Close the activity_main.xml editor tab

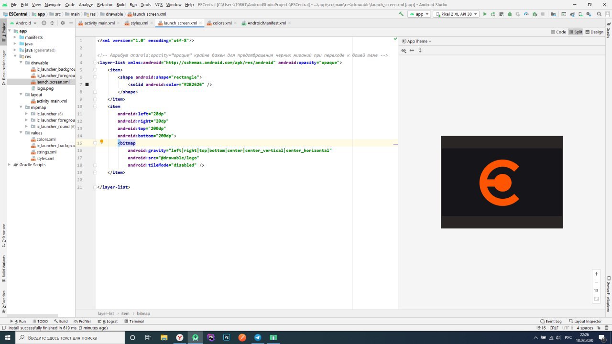[x=119, y=23]
